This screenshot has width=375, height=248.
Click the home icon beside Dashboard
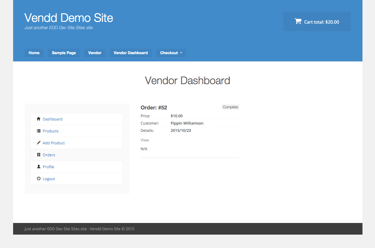tap(38, 119)
